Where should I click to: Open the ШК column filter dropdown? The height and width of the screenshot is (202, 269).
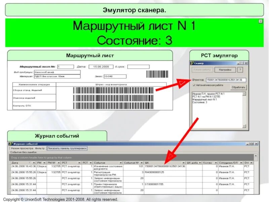point(184,162)
